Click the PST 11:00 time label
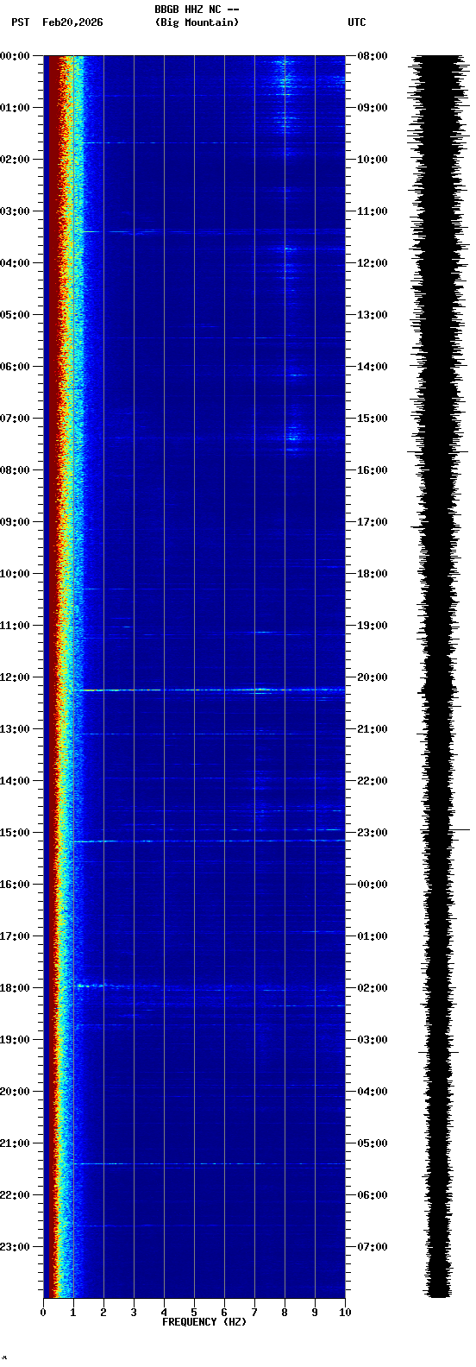The image size is (476, 1367). (16, 626)
